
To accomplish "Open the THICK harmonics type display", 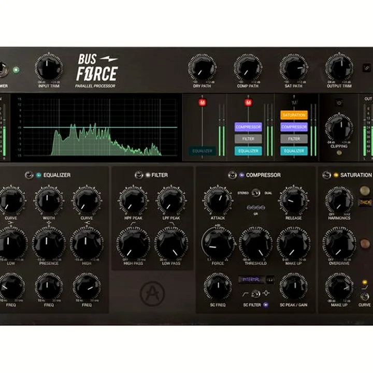I will 366,203.
